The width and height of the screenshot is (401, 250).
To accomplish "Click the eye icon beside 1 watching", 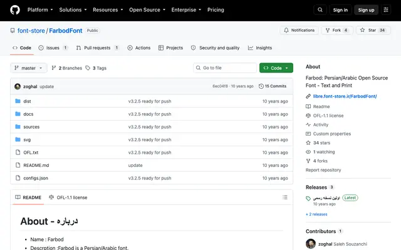I will [x=308, y=152].
